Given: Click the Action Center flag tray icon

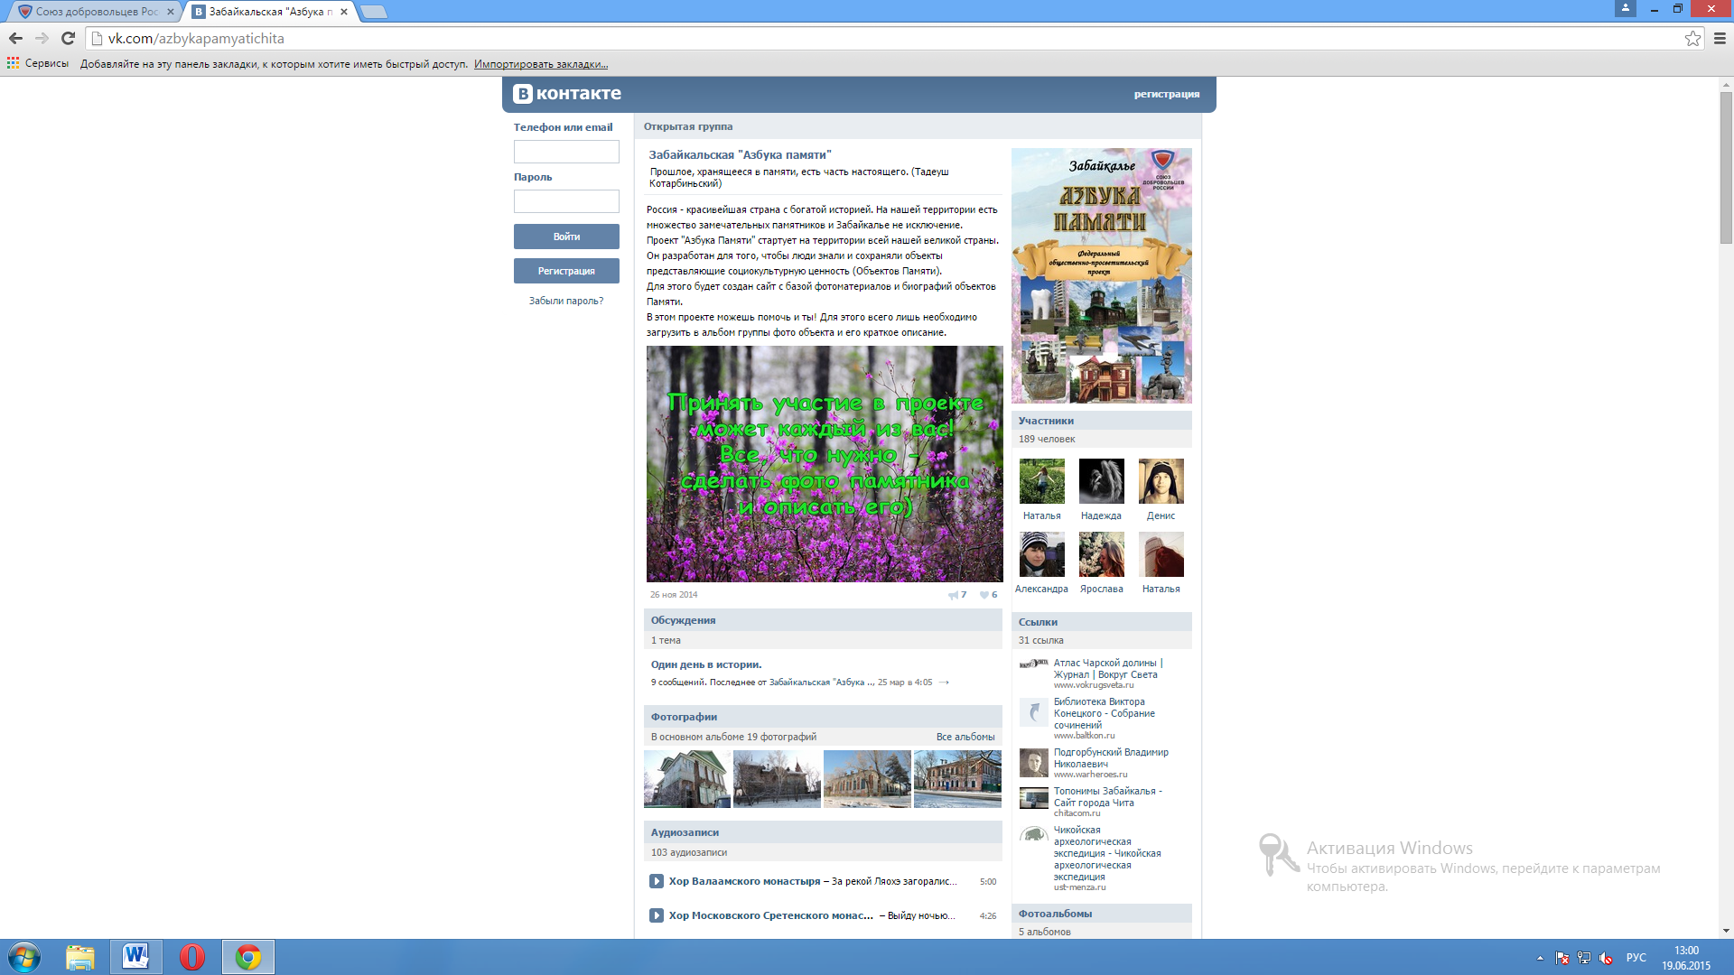Looking at the screenshot, I should click(1562, 958).
